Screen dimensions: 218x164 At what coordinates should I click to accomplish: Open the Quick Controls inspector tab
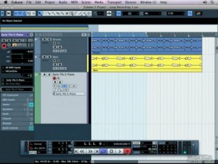[17, 128]
